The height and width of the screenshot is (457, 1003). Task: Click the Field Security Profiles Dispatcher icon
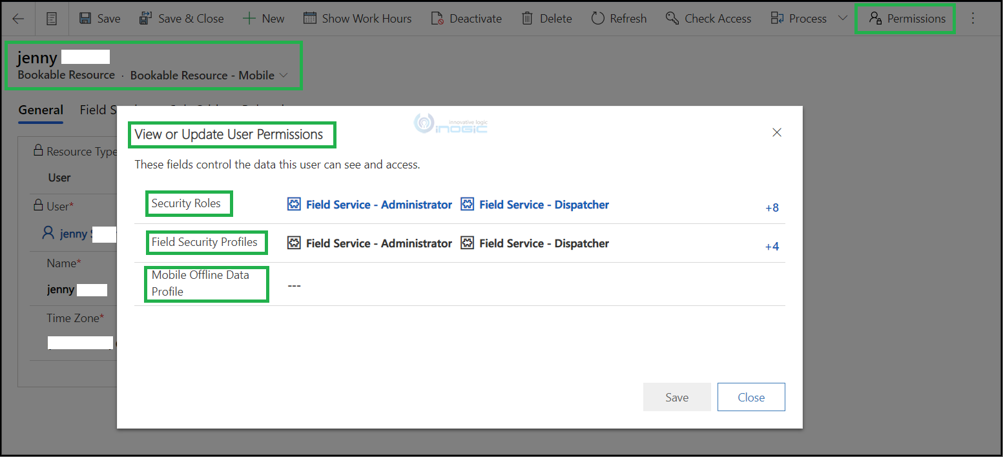(468, 243)
